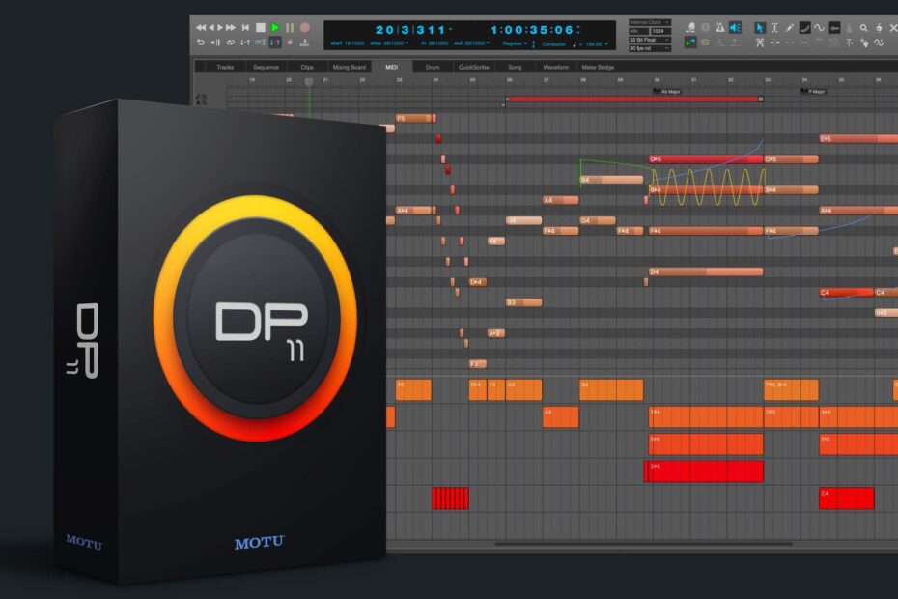Start playback with the green play button

point(275,27)
